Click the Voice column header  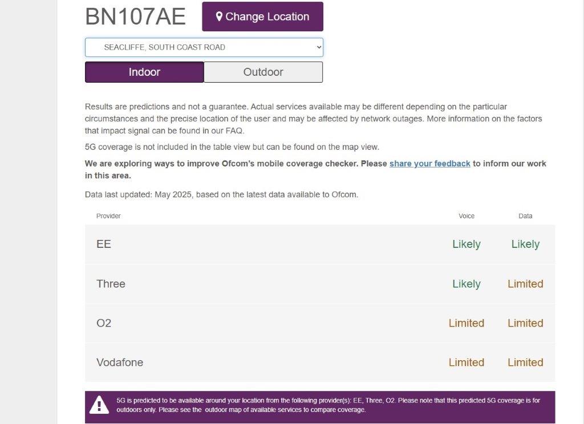click(467, 216)
